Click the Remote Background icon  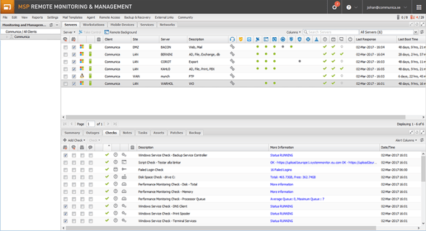106,32
